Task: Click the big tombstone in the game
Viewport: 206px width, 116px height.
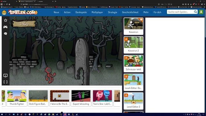Action: tap(82, 62)
